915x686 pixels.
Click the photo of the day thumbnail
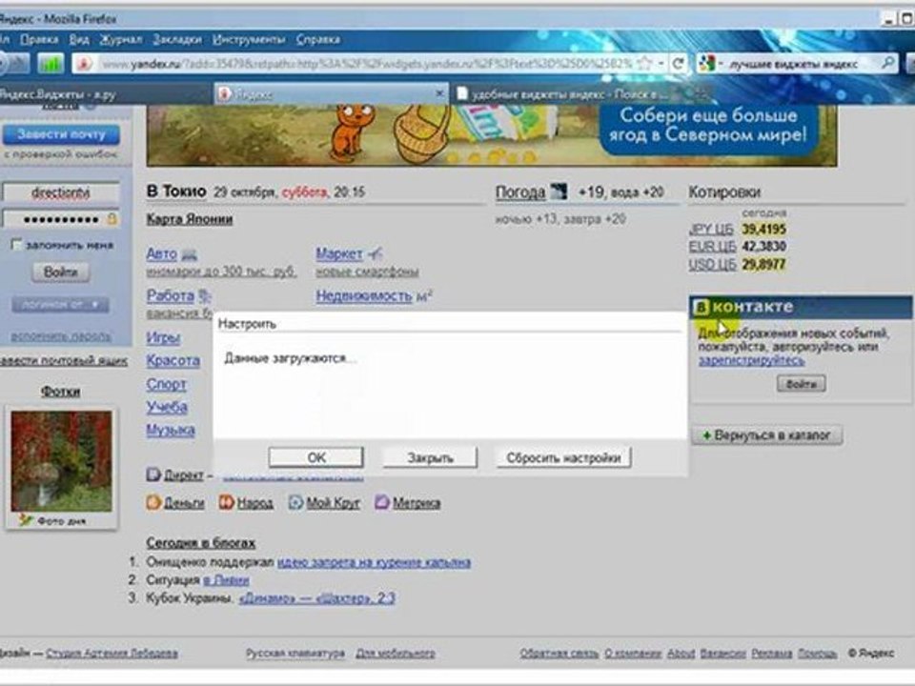tap(61, 461)
